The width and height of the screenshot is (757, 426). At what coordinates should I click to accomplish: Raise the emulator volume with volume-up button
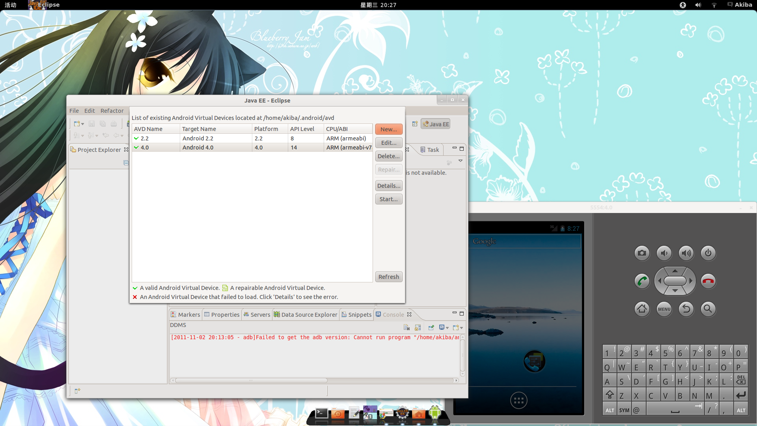[686, 253]
